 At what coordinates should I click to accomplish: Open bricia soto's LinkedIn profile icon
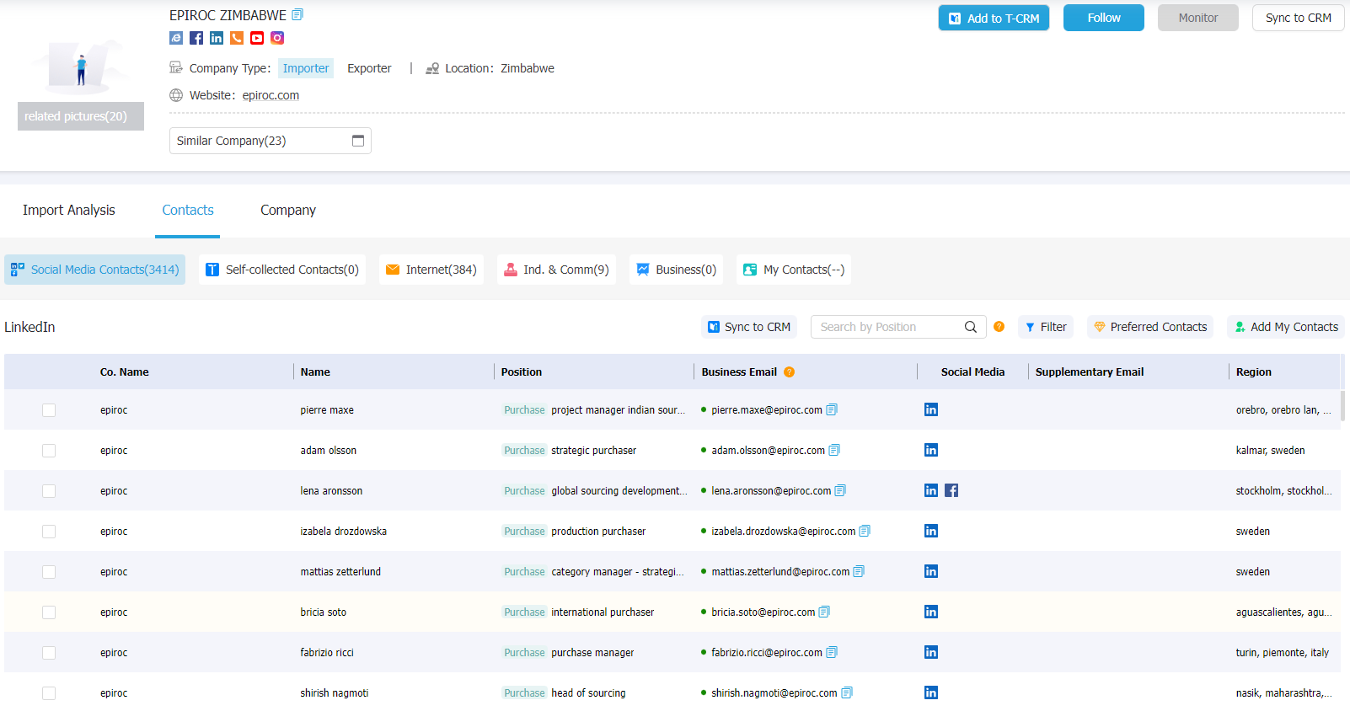point(931,612)
